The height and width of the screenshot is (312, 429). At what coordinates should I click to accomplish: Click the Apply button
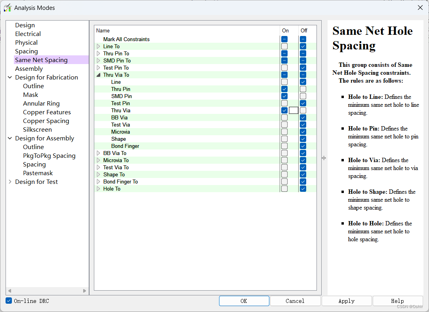tap(346, 301)
